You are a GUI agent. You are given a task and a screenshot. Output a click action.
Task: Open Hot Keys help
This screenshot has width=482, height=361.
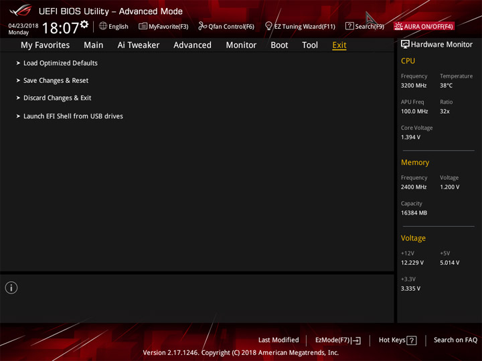398,340
